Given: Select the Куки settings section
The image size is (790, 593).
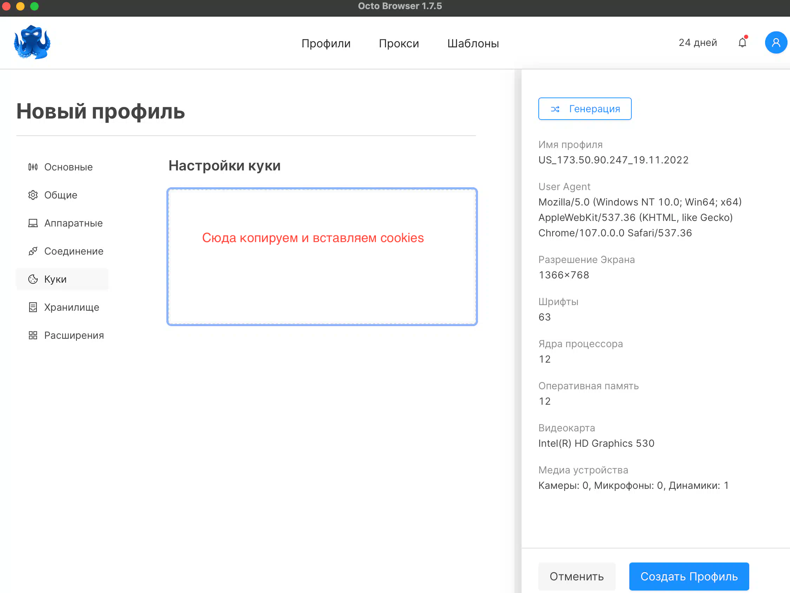Looking at the screenshot, I should (x=62, y=279).
